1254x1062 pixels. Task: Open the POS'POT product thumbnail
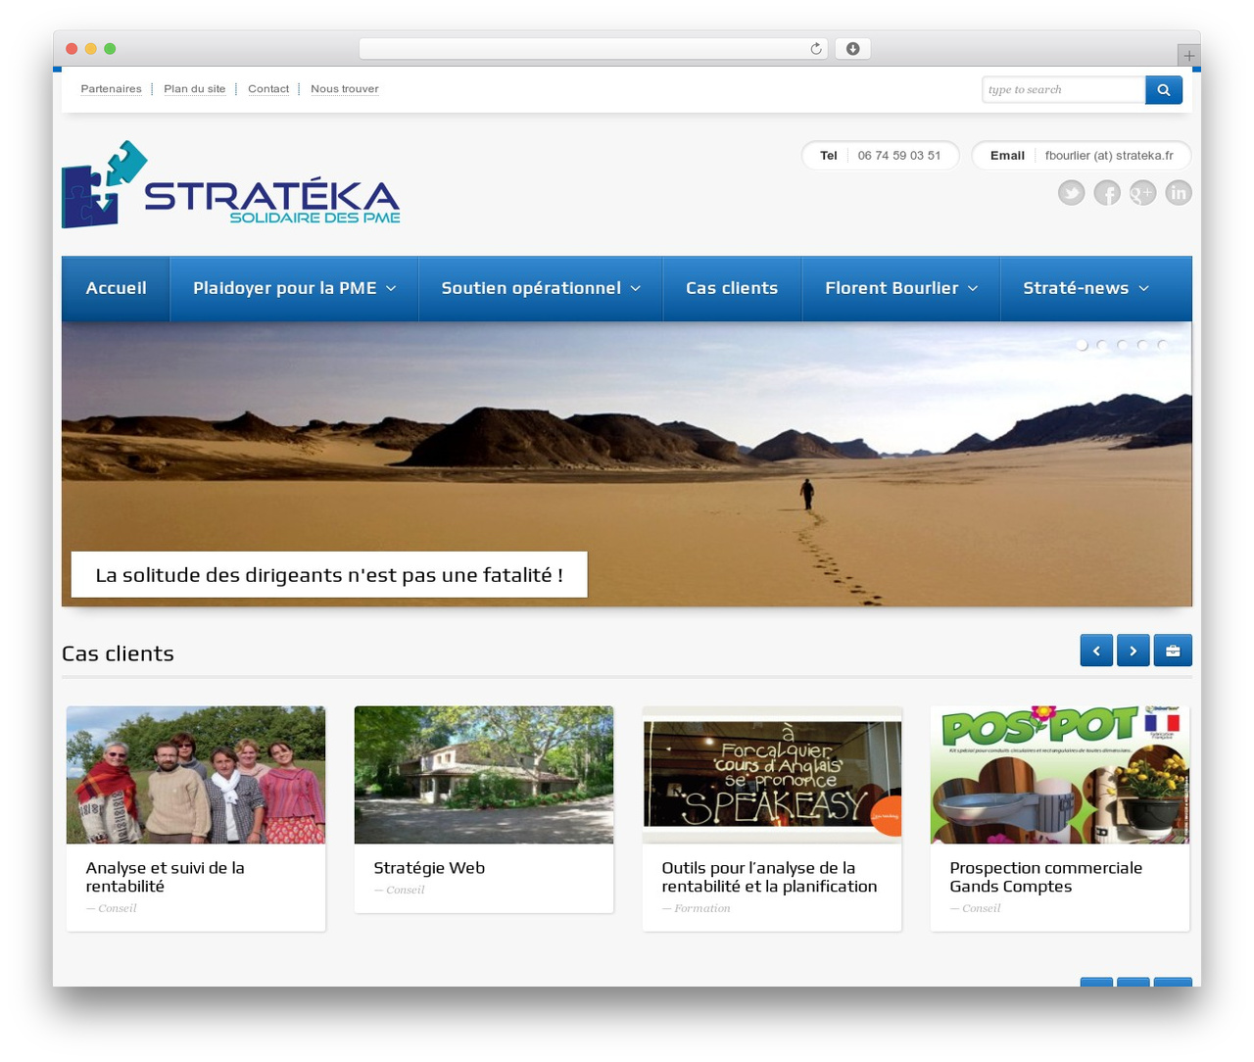pos(1060,775)
